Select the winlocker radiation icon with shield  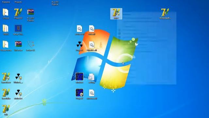click(x=18, y=93)
